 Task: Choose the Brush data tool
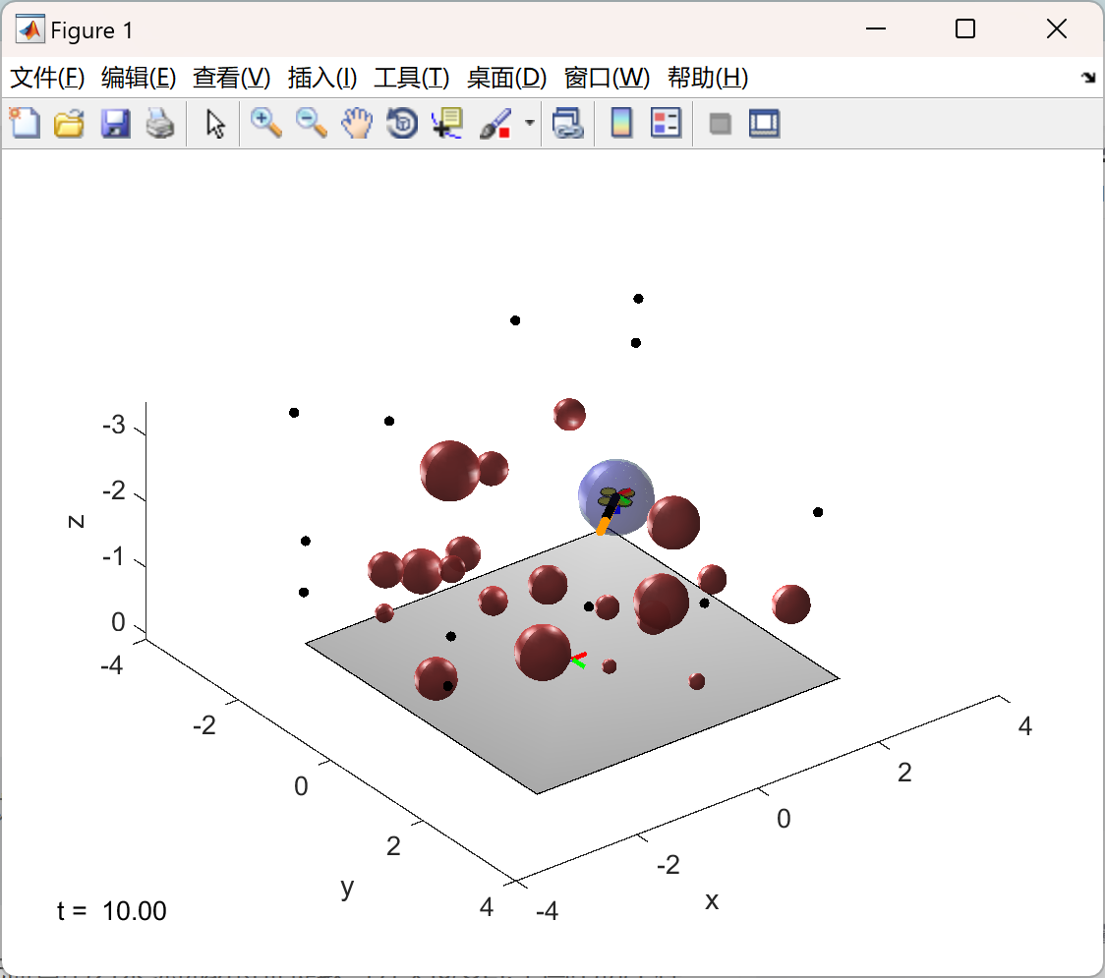(495, 123)
